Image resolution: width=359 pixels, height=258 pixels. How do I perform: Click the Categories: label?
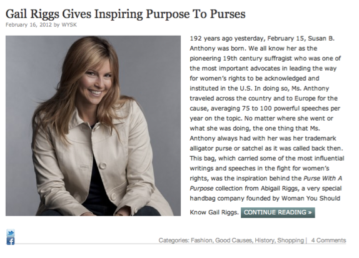[x=174, y=241]
